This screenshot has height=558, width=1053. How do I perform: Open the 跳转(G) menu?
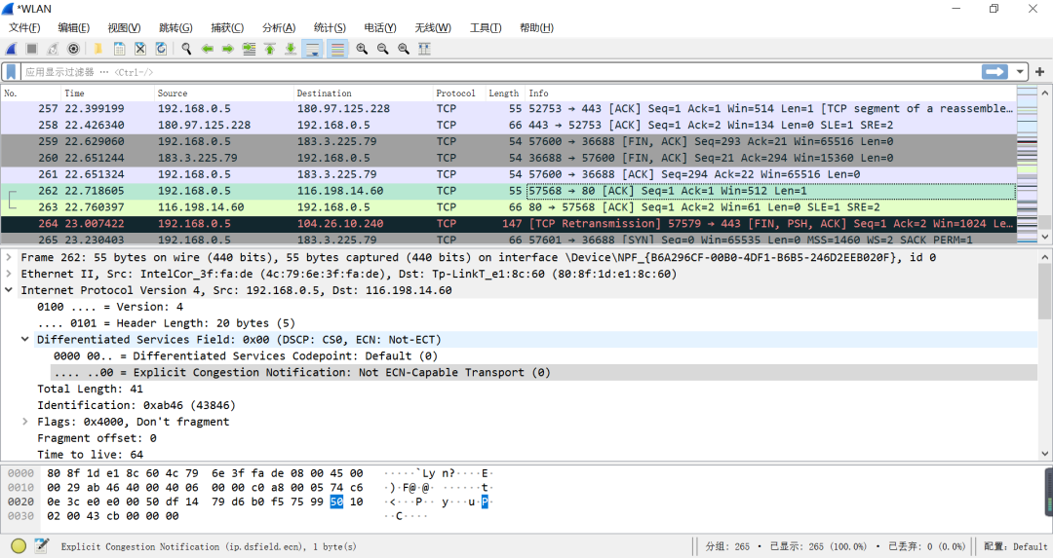point(175,27)
